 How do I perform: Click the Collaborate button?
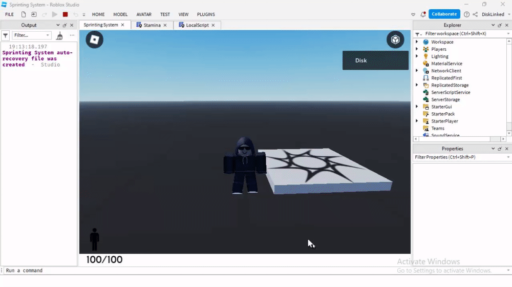444,14
